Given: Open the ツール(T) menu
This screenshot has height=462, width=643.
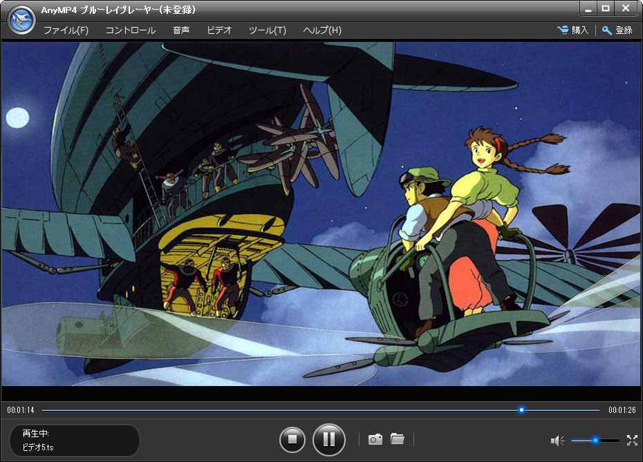Looking at the screenshot, I should pyautogui.click(x=268, y=30).
